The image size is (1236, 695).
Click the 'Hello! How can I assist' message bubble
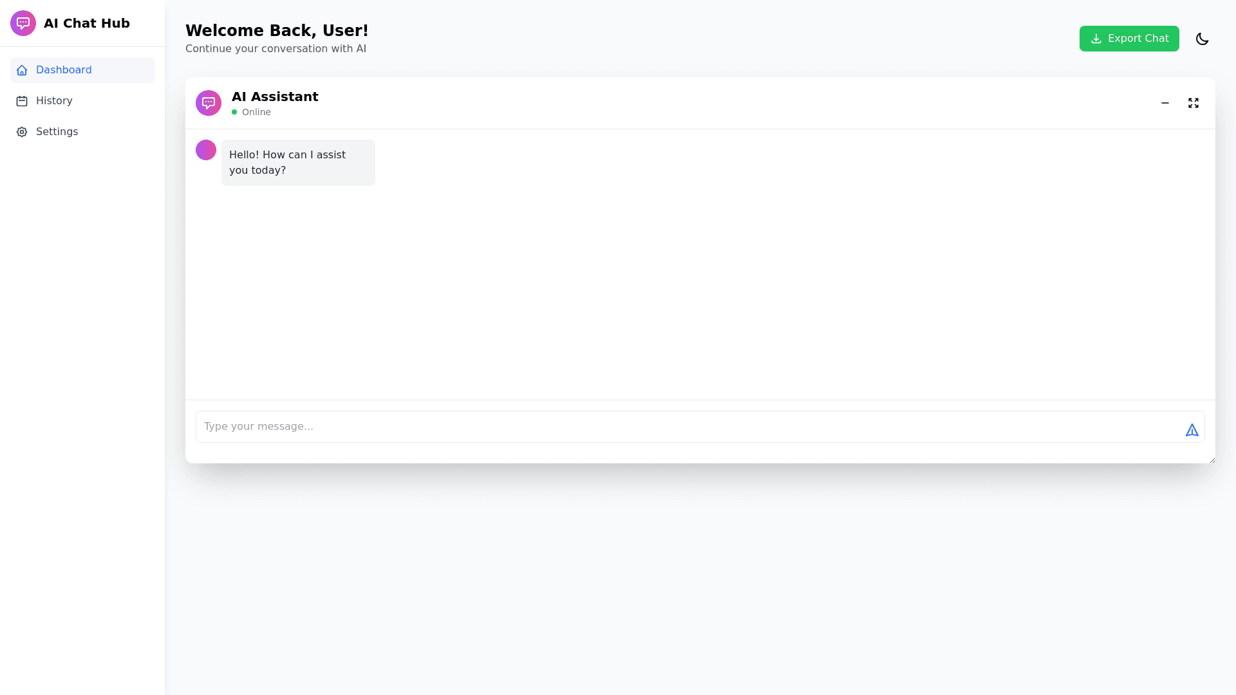click(x=298, y=163)
